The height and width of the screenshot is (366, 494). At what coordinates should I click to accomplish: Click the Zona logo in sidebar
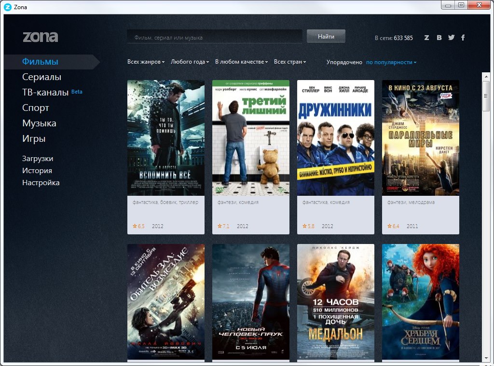pos(40,37)
